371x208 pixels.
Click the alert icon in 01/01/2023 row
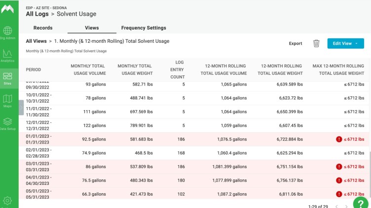coord(339,139)
